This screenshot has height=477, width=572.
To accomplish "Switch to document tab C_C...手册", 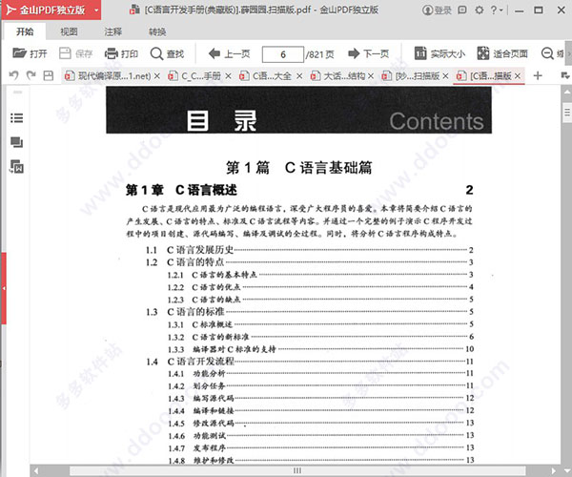I will [x=194, y=76].
